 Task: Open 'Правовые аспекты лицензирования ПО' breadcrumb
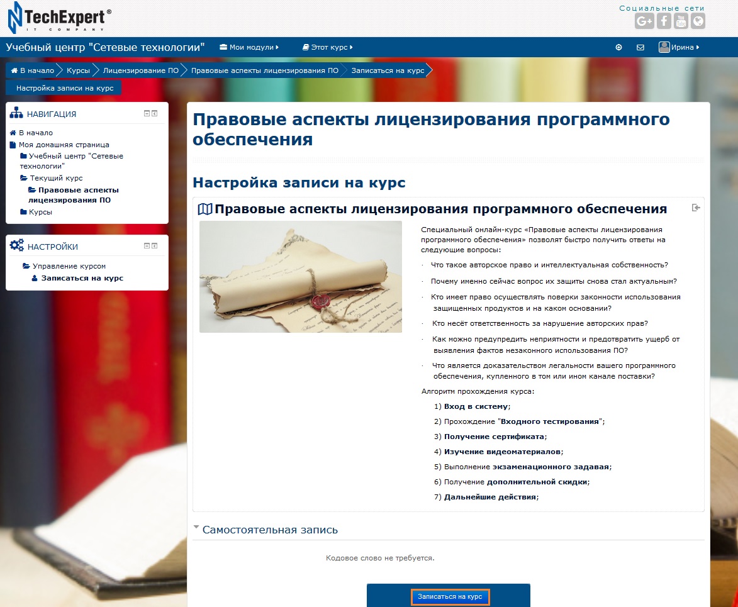(264, 70)
